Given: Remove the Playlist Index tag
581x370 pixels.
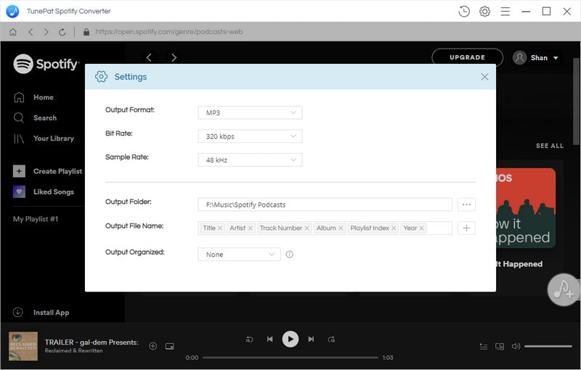Looking at the screenshot, I should pos(394,229).
